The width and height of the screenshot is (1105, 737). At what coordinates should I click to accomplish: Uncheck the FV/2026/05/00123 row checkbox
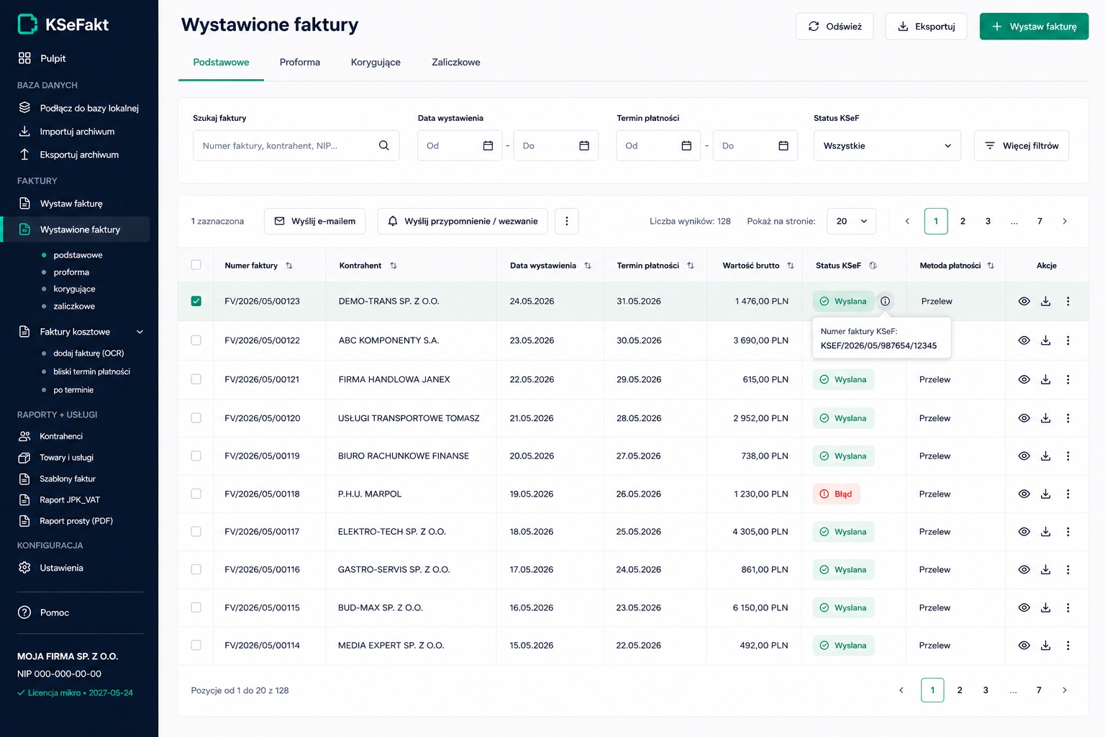(x=196, y=301)
